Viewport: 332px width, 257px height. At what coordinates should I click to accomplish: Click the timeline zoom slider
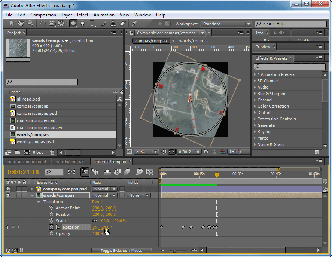click(x=174, y=251)
